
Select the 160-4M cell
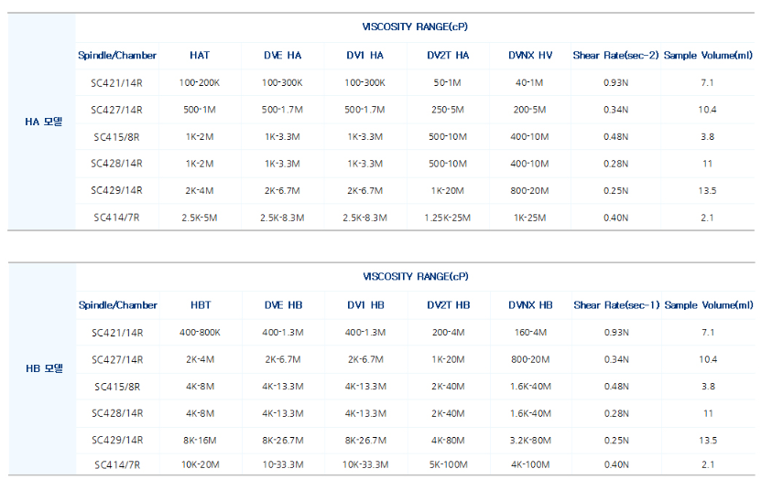pos(530,333)
